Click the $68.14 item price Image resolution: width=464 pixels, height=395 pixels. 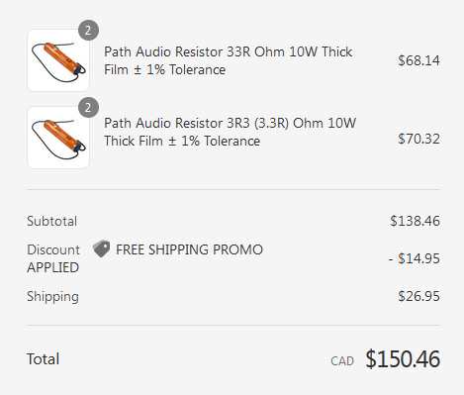(x=418, y=60)
